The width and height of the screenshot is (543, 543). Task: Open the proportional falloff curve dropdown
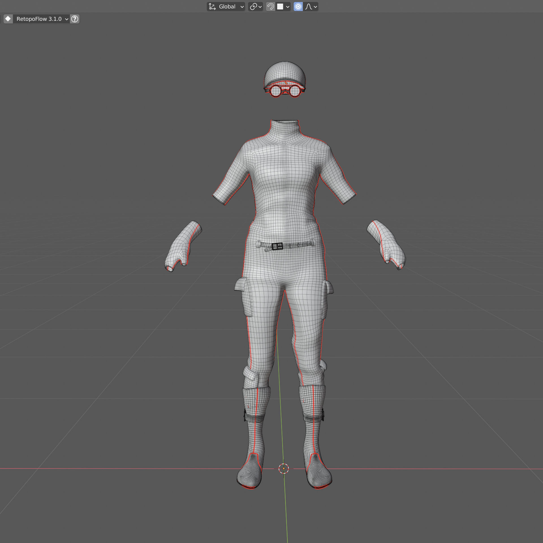(311, 7)
